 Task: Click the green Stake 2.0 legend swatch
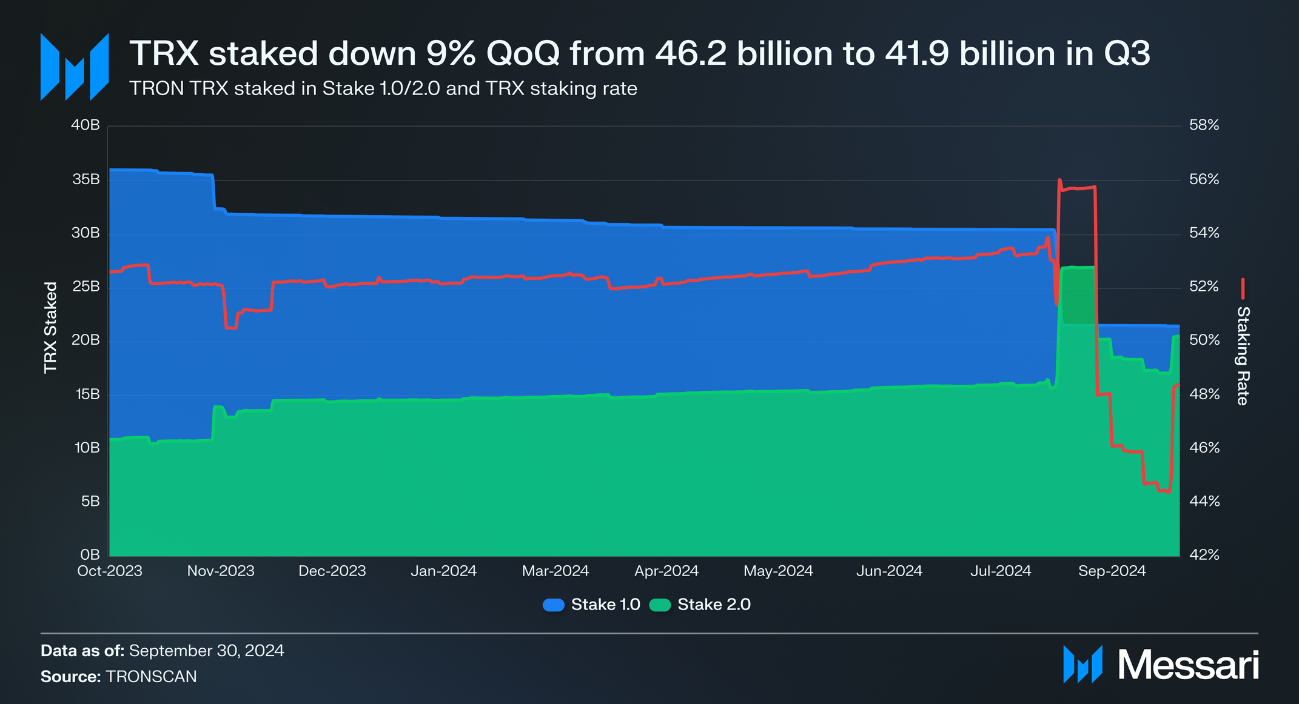pos(660,605)
